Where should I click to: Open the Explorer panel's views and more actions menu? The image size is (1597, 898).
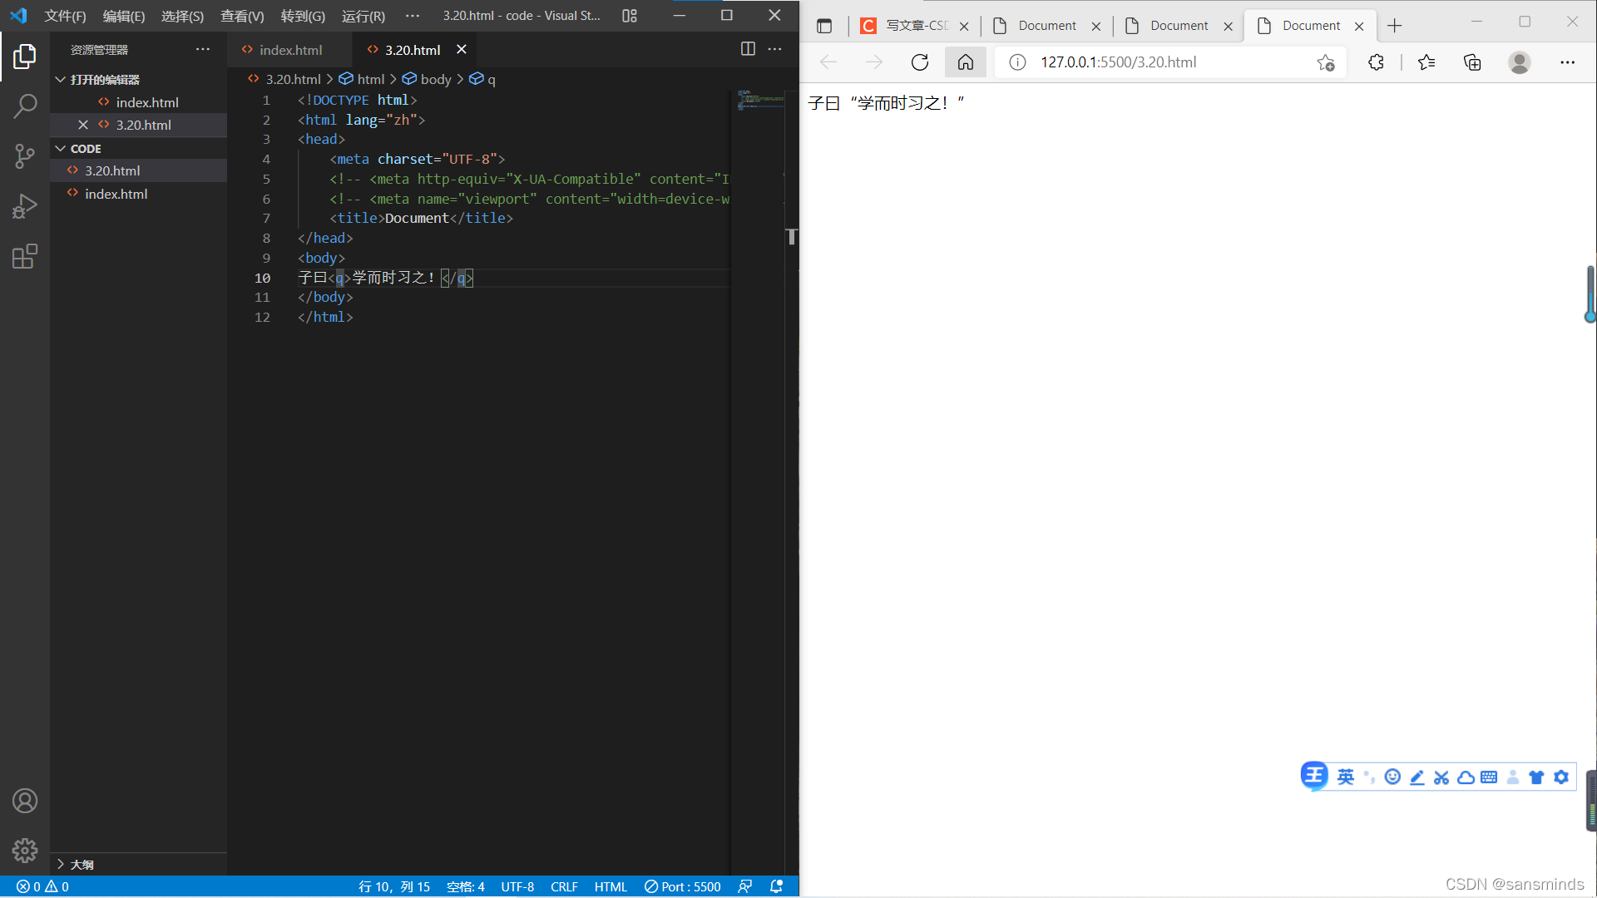tap(203, 50)
